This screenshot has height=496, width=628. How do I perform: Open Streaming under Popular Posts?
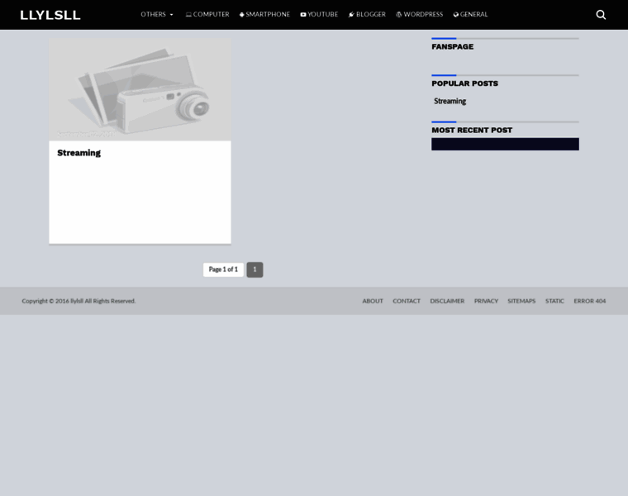click(x=450, y=102)
